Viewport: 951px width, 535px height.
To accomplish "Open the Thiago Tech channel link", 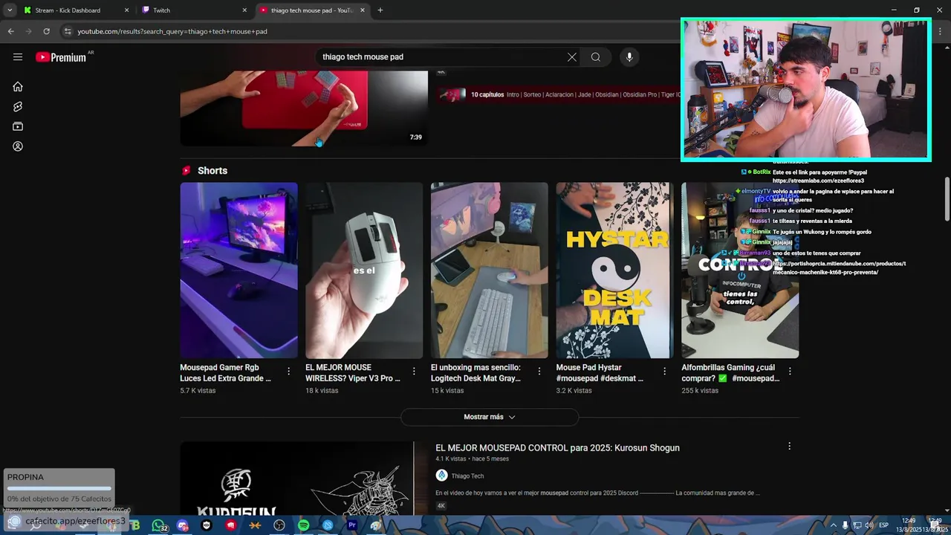I will (x=467, y=476).
